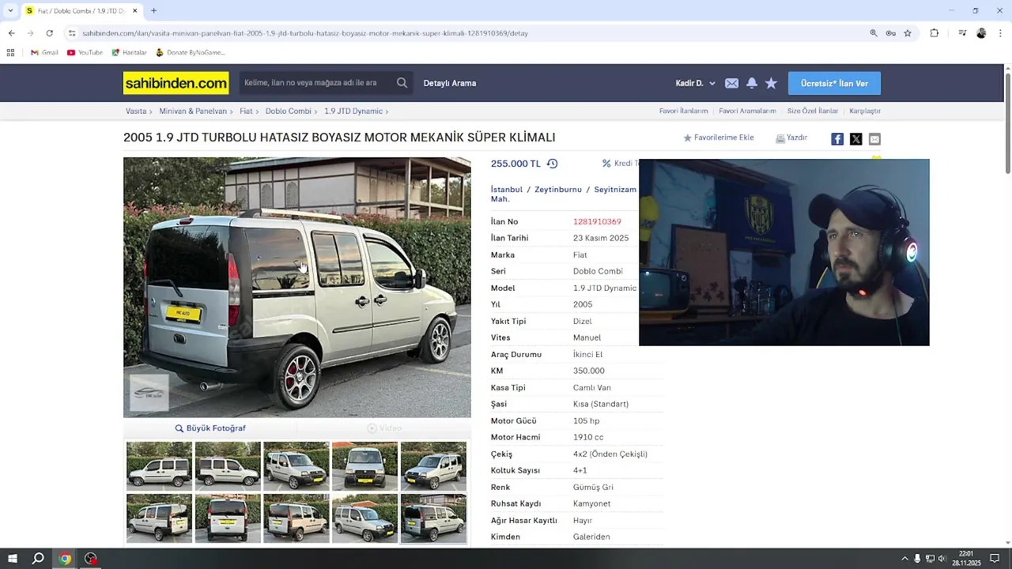Screen dimensions: 1012x569
Task: Click the main Doblo photo
Action: coord(297,287)
